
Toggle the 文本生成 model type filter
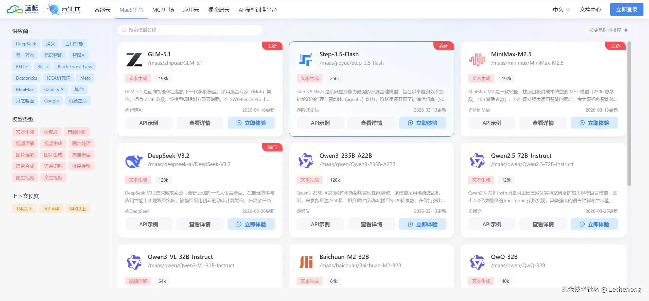[25, 132]
